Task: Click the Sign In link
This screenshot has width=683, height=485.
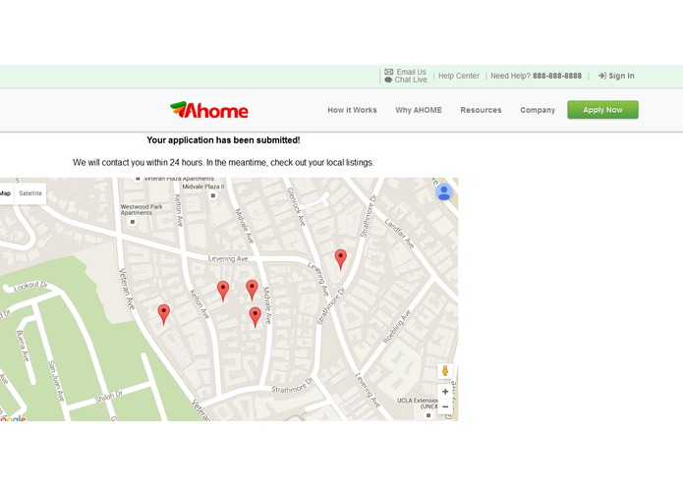Action: (x=621, y=76)
